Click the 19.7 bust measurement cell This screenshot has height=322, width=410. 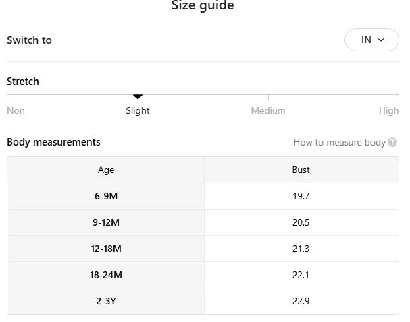point(301,196)
